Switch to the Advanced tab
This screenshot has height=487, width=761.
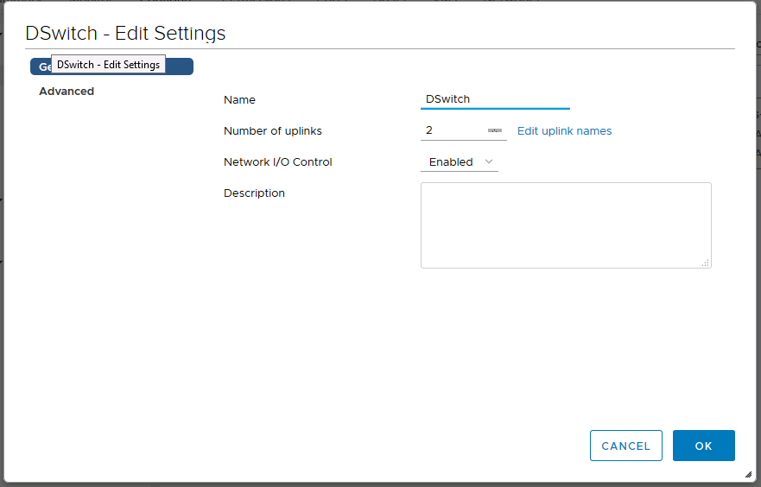coord(67,92)
